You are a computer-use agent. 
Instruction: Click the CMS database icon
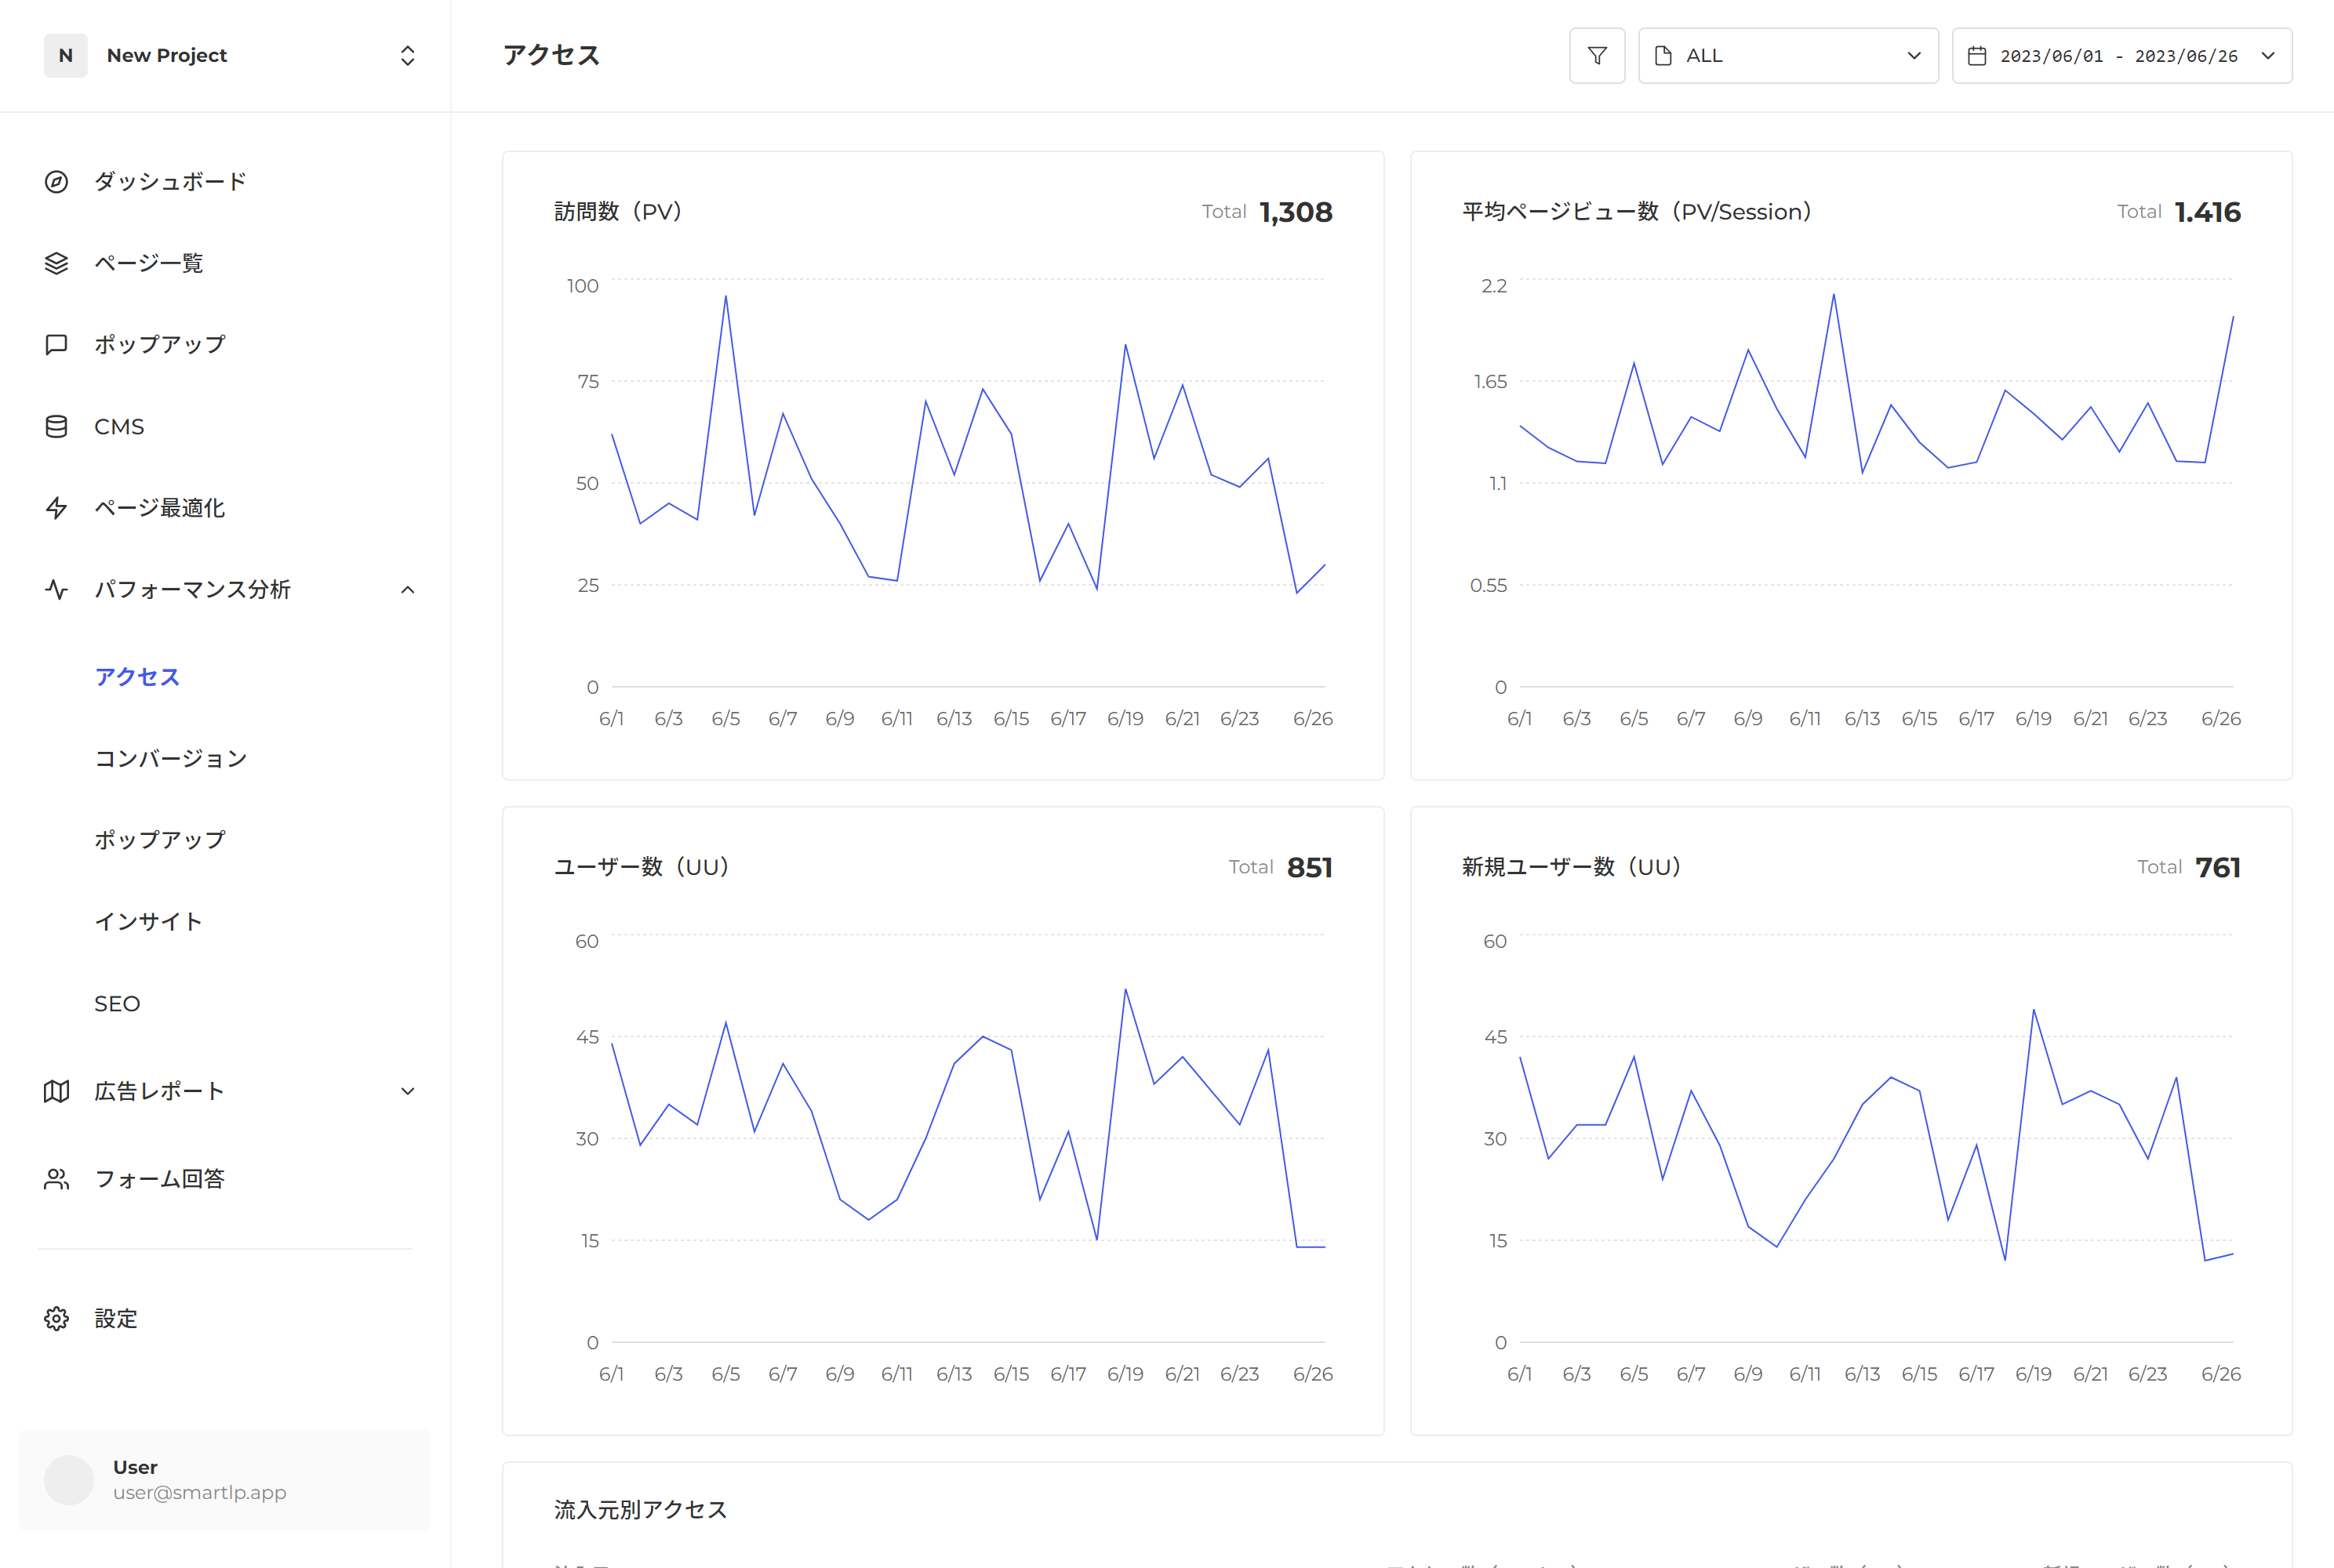pyautogui.click(x=57, y=426)
